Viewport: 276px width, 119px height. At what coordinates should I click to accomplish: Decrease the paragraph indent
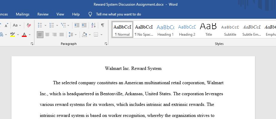click(77, 25)
